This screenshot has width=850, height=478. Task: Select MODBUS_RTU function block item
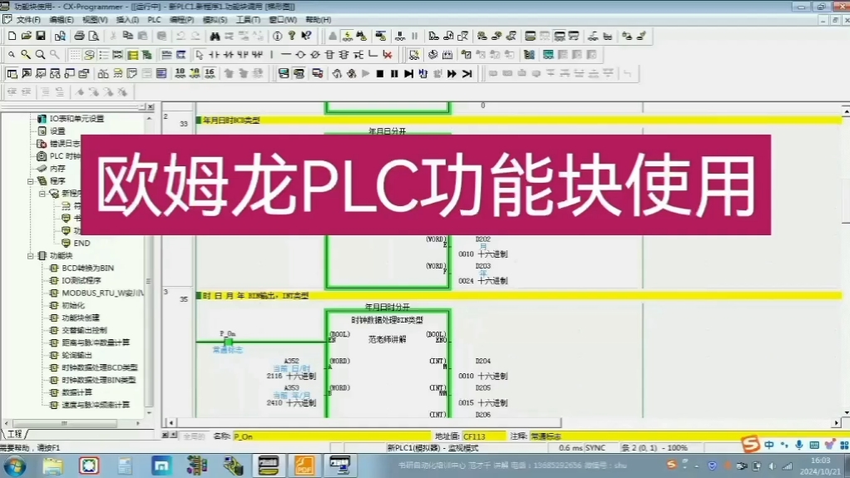coord(102,293)
